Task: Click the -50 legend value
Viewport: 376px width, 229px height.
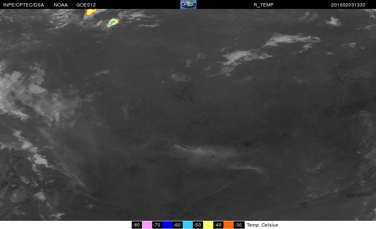Action: click(198, 225)
